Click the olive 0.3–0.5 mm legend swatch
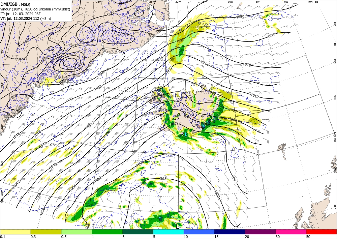The height and width of the screenshot is (239, 337). coord(46,232)
